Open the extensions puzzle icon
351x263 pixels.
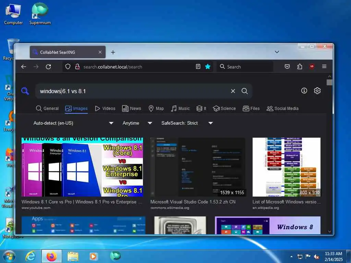coord(300,67)
